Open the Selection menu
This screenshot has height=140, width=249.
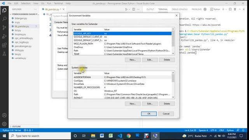(x=26, y=3)
